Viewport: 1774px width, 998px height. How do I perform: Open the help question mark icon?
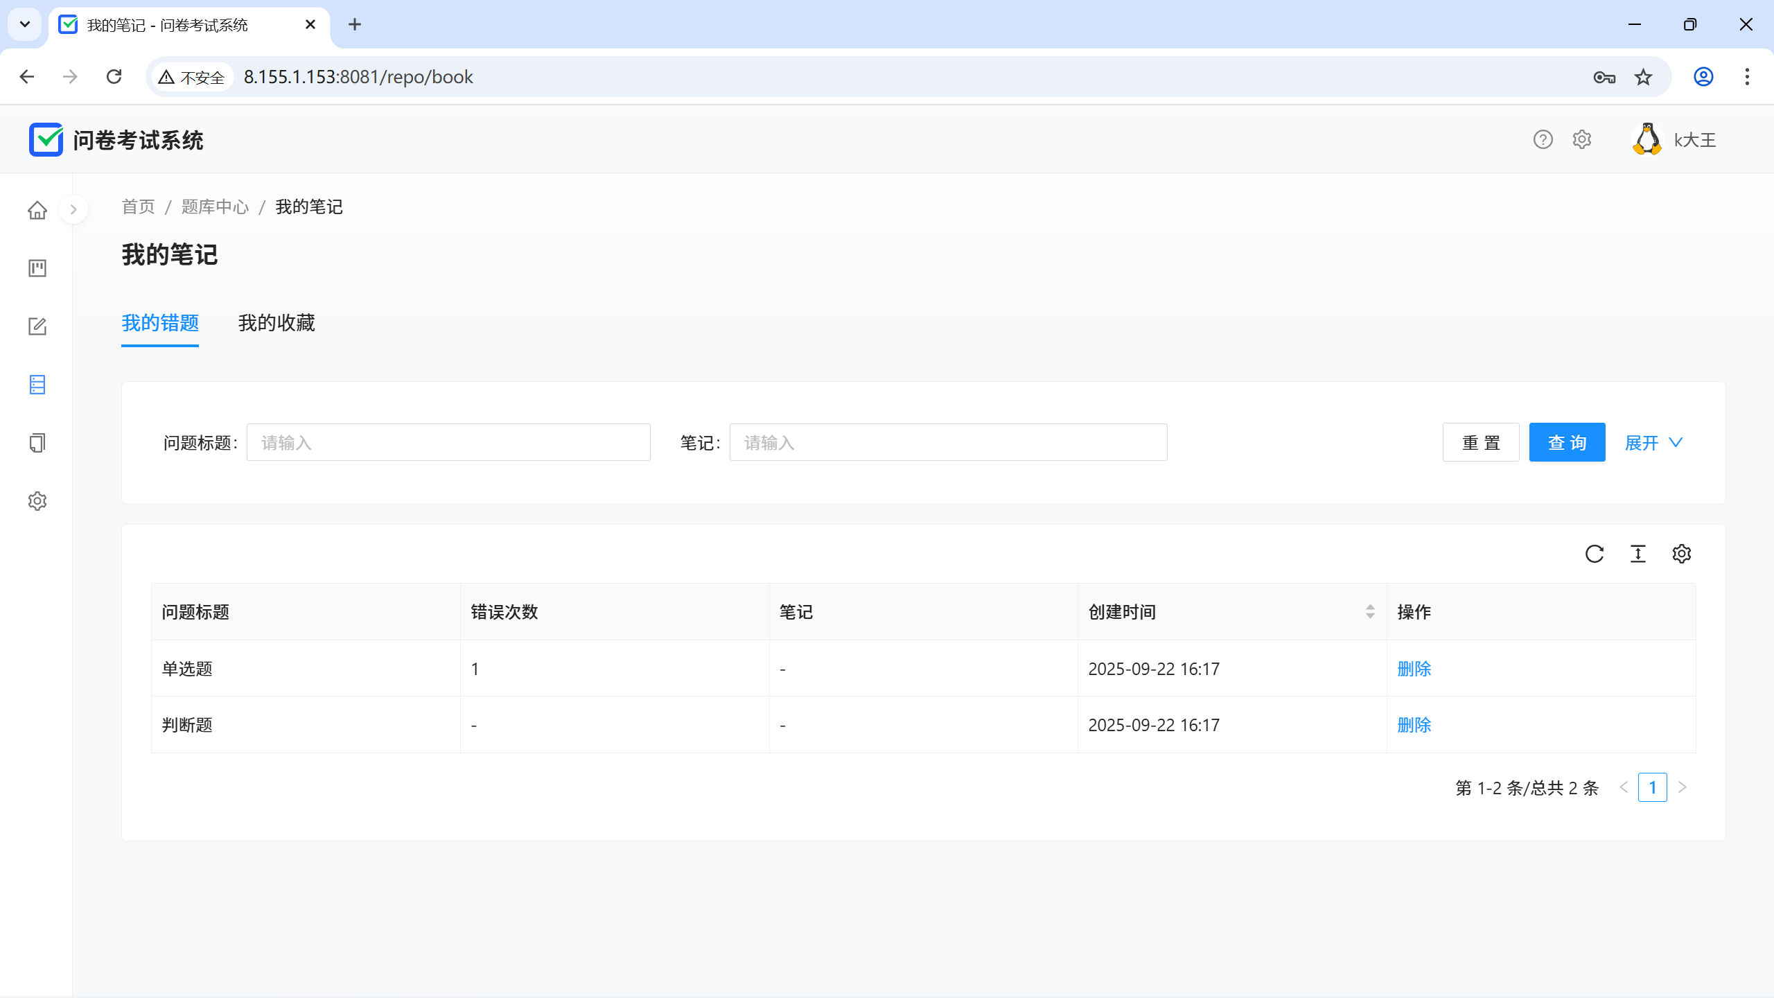(x=1543, y=140)
